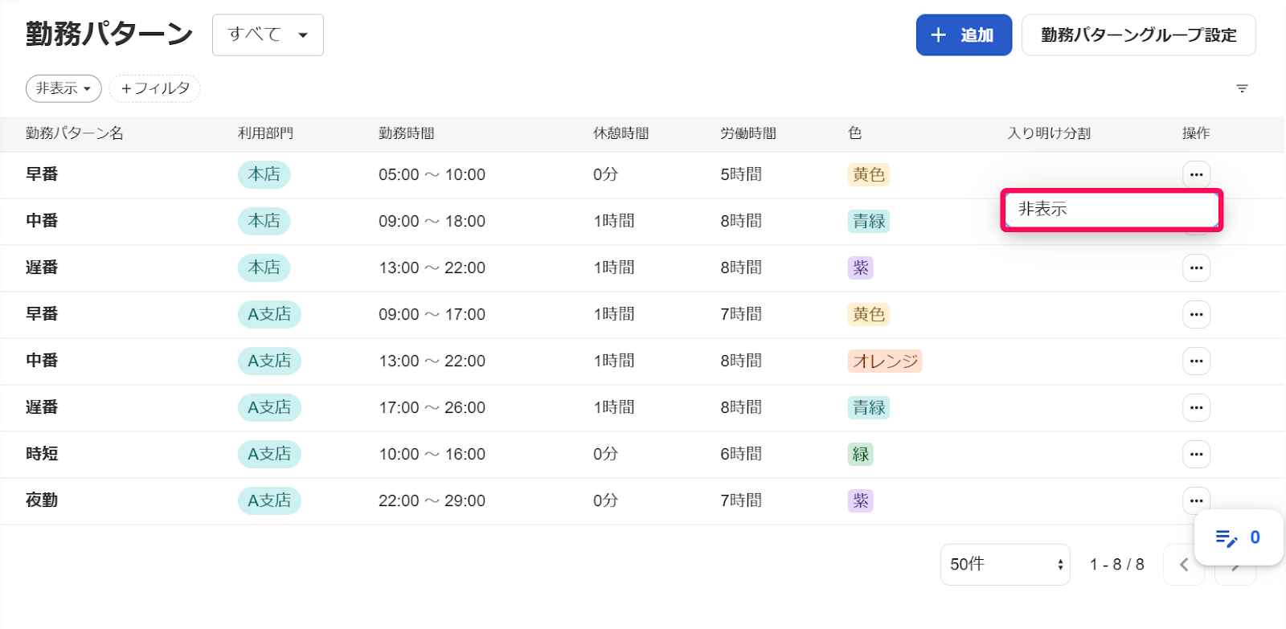
Task: Click the 休憩時間 column header
Action: [620, 133]
